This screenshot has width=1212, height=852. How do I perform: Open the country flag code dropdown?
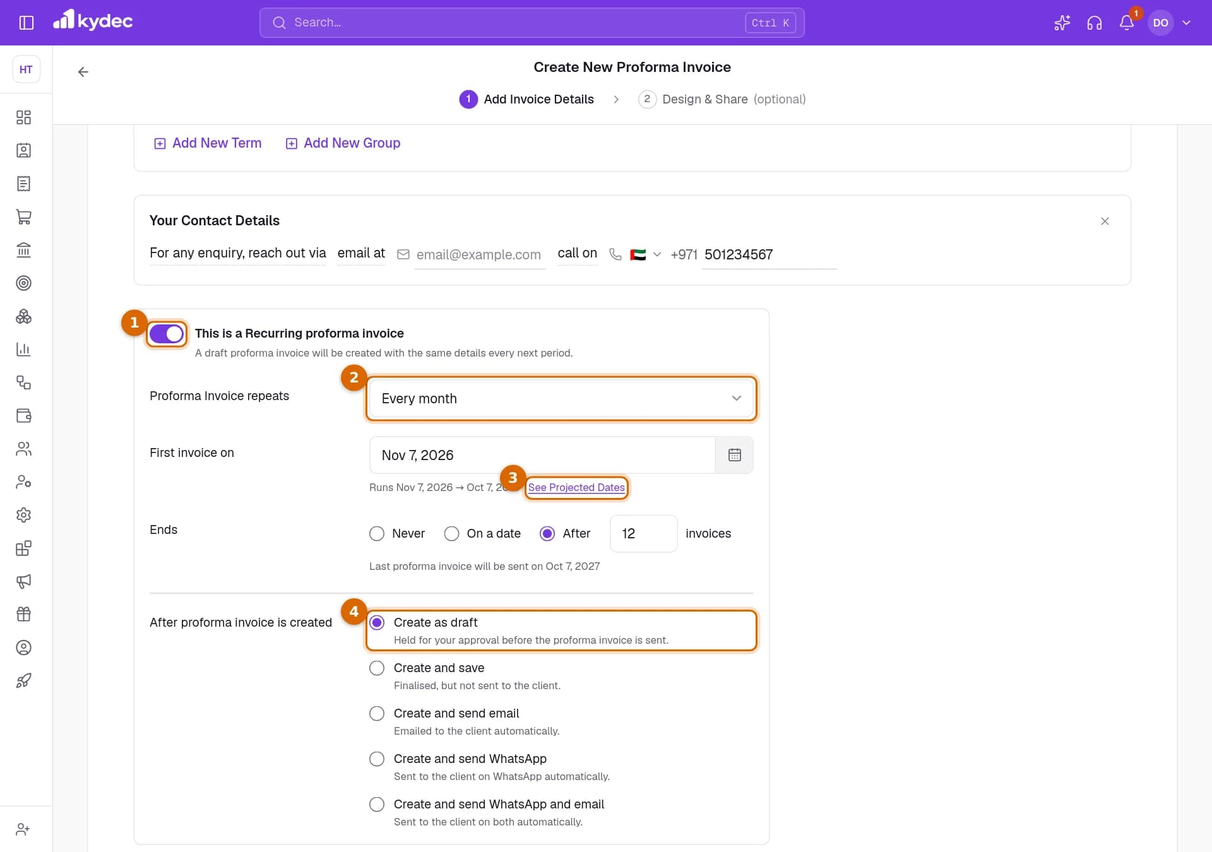coord(645,254)
